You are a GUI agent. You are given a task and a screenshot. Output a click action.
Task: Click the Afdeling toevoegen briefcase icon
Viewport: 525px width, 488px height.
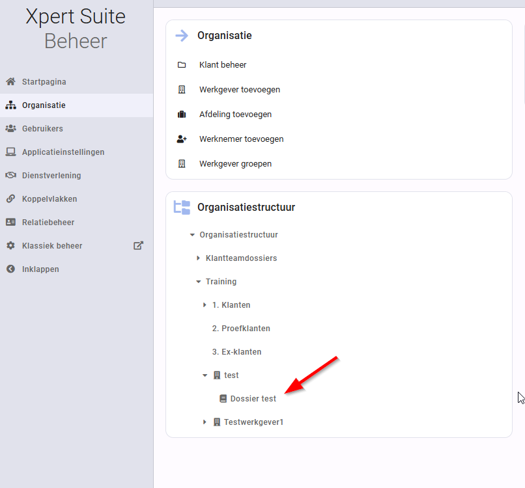(182, 115)
